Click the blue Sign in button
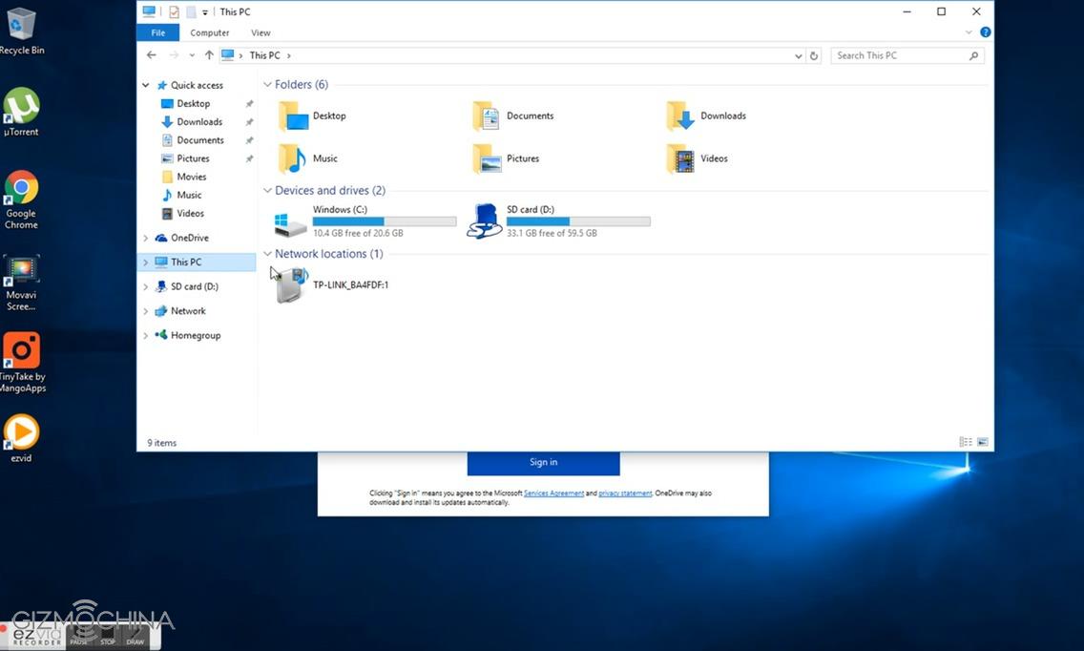 [x=543, y=462]
